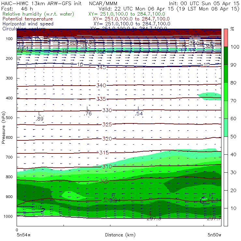Click the 'Relative humidity (w.r.t. water)' legend label
This screenshot has height=241, width=241.
point(38,14)
